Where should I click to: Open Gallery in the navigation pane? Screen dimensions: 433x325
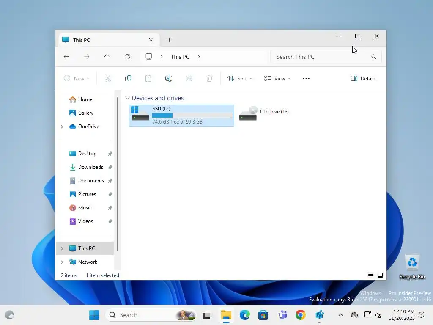tap(85, 113)
